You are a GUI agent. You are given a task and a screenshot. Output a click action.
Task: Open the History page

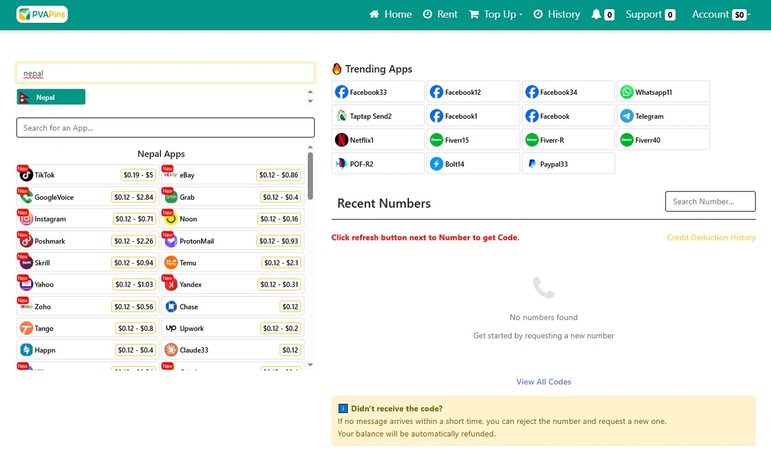click(x=557, y=14)
